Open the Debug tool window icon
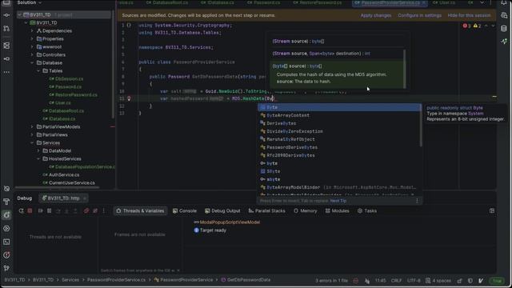Image resolution: width=512 pixels, height=288 pixels. tap(6, 215)
